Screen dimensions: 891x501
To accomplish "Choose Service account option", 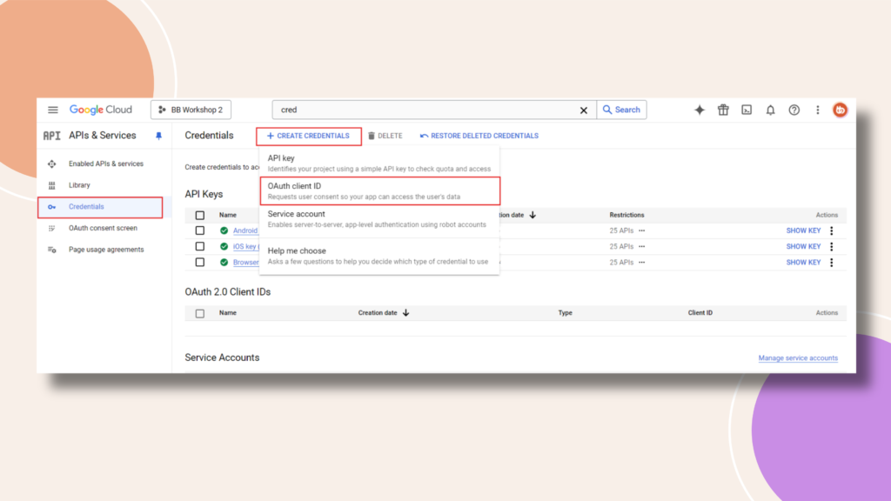I will [x=379, y=218].
